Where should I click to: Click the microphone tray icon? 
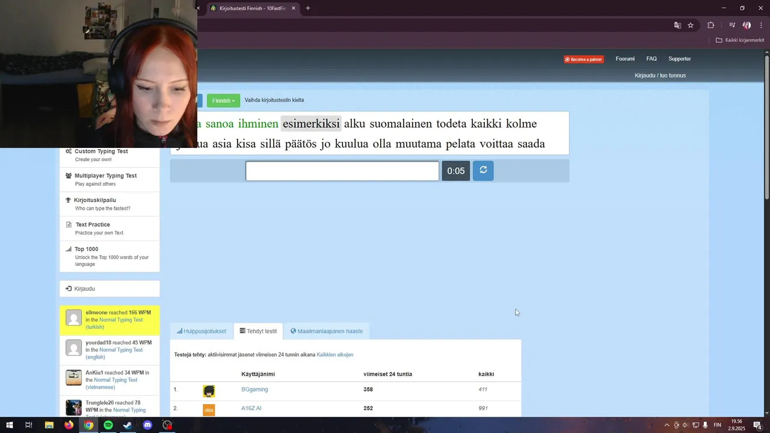click(705, 425)
